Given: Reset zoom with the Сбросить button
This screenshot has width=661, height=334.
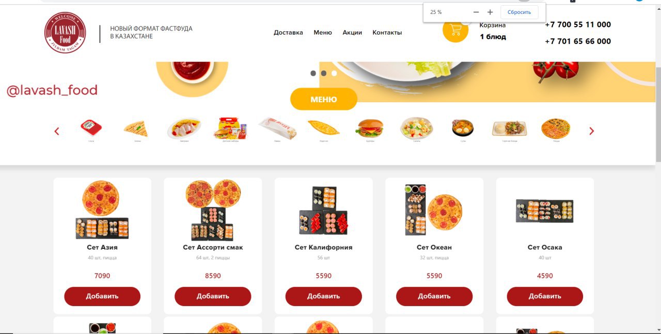Looking at the screenshot, I should pos(520,12).
